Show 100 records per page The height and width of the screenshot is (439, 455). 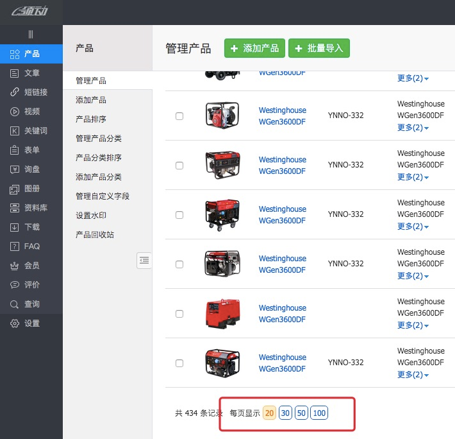point(319,413)
